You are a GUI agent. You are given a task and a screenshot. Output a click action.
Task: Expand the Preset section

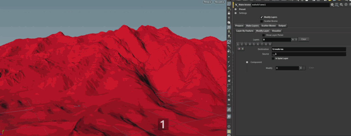pyautogui.click(x=236, y=9)
